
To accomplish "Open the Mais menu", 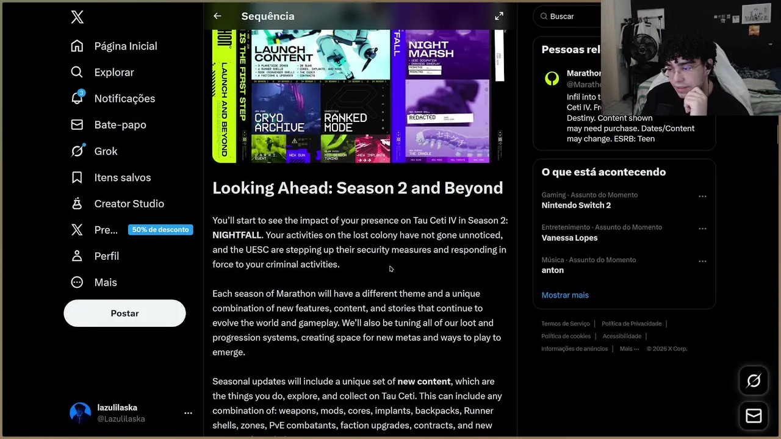I will click(93, 282).
